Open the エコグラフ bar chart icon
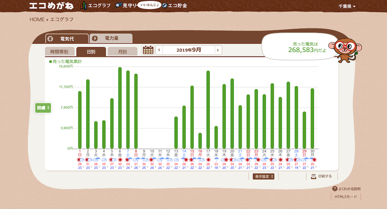Screen dimensions: 387x209 tap(84, 5)
